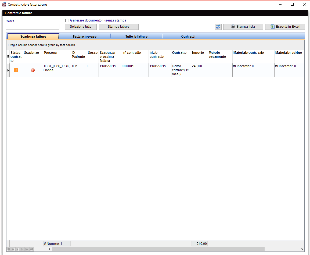Minimize the Contratti crio window

click(280, 4)
